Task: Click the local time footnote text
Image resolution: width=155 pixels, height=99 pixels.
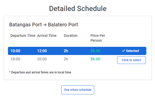Action: click(40, 72)
